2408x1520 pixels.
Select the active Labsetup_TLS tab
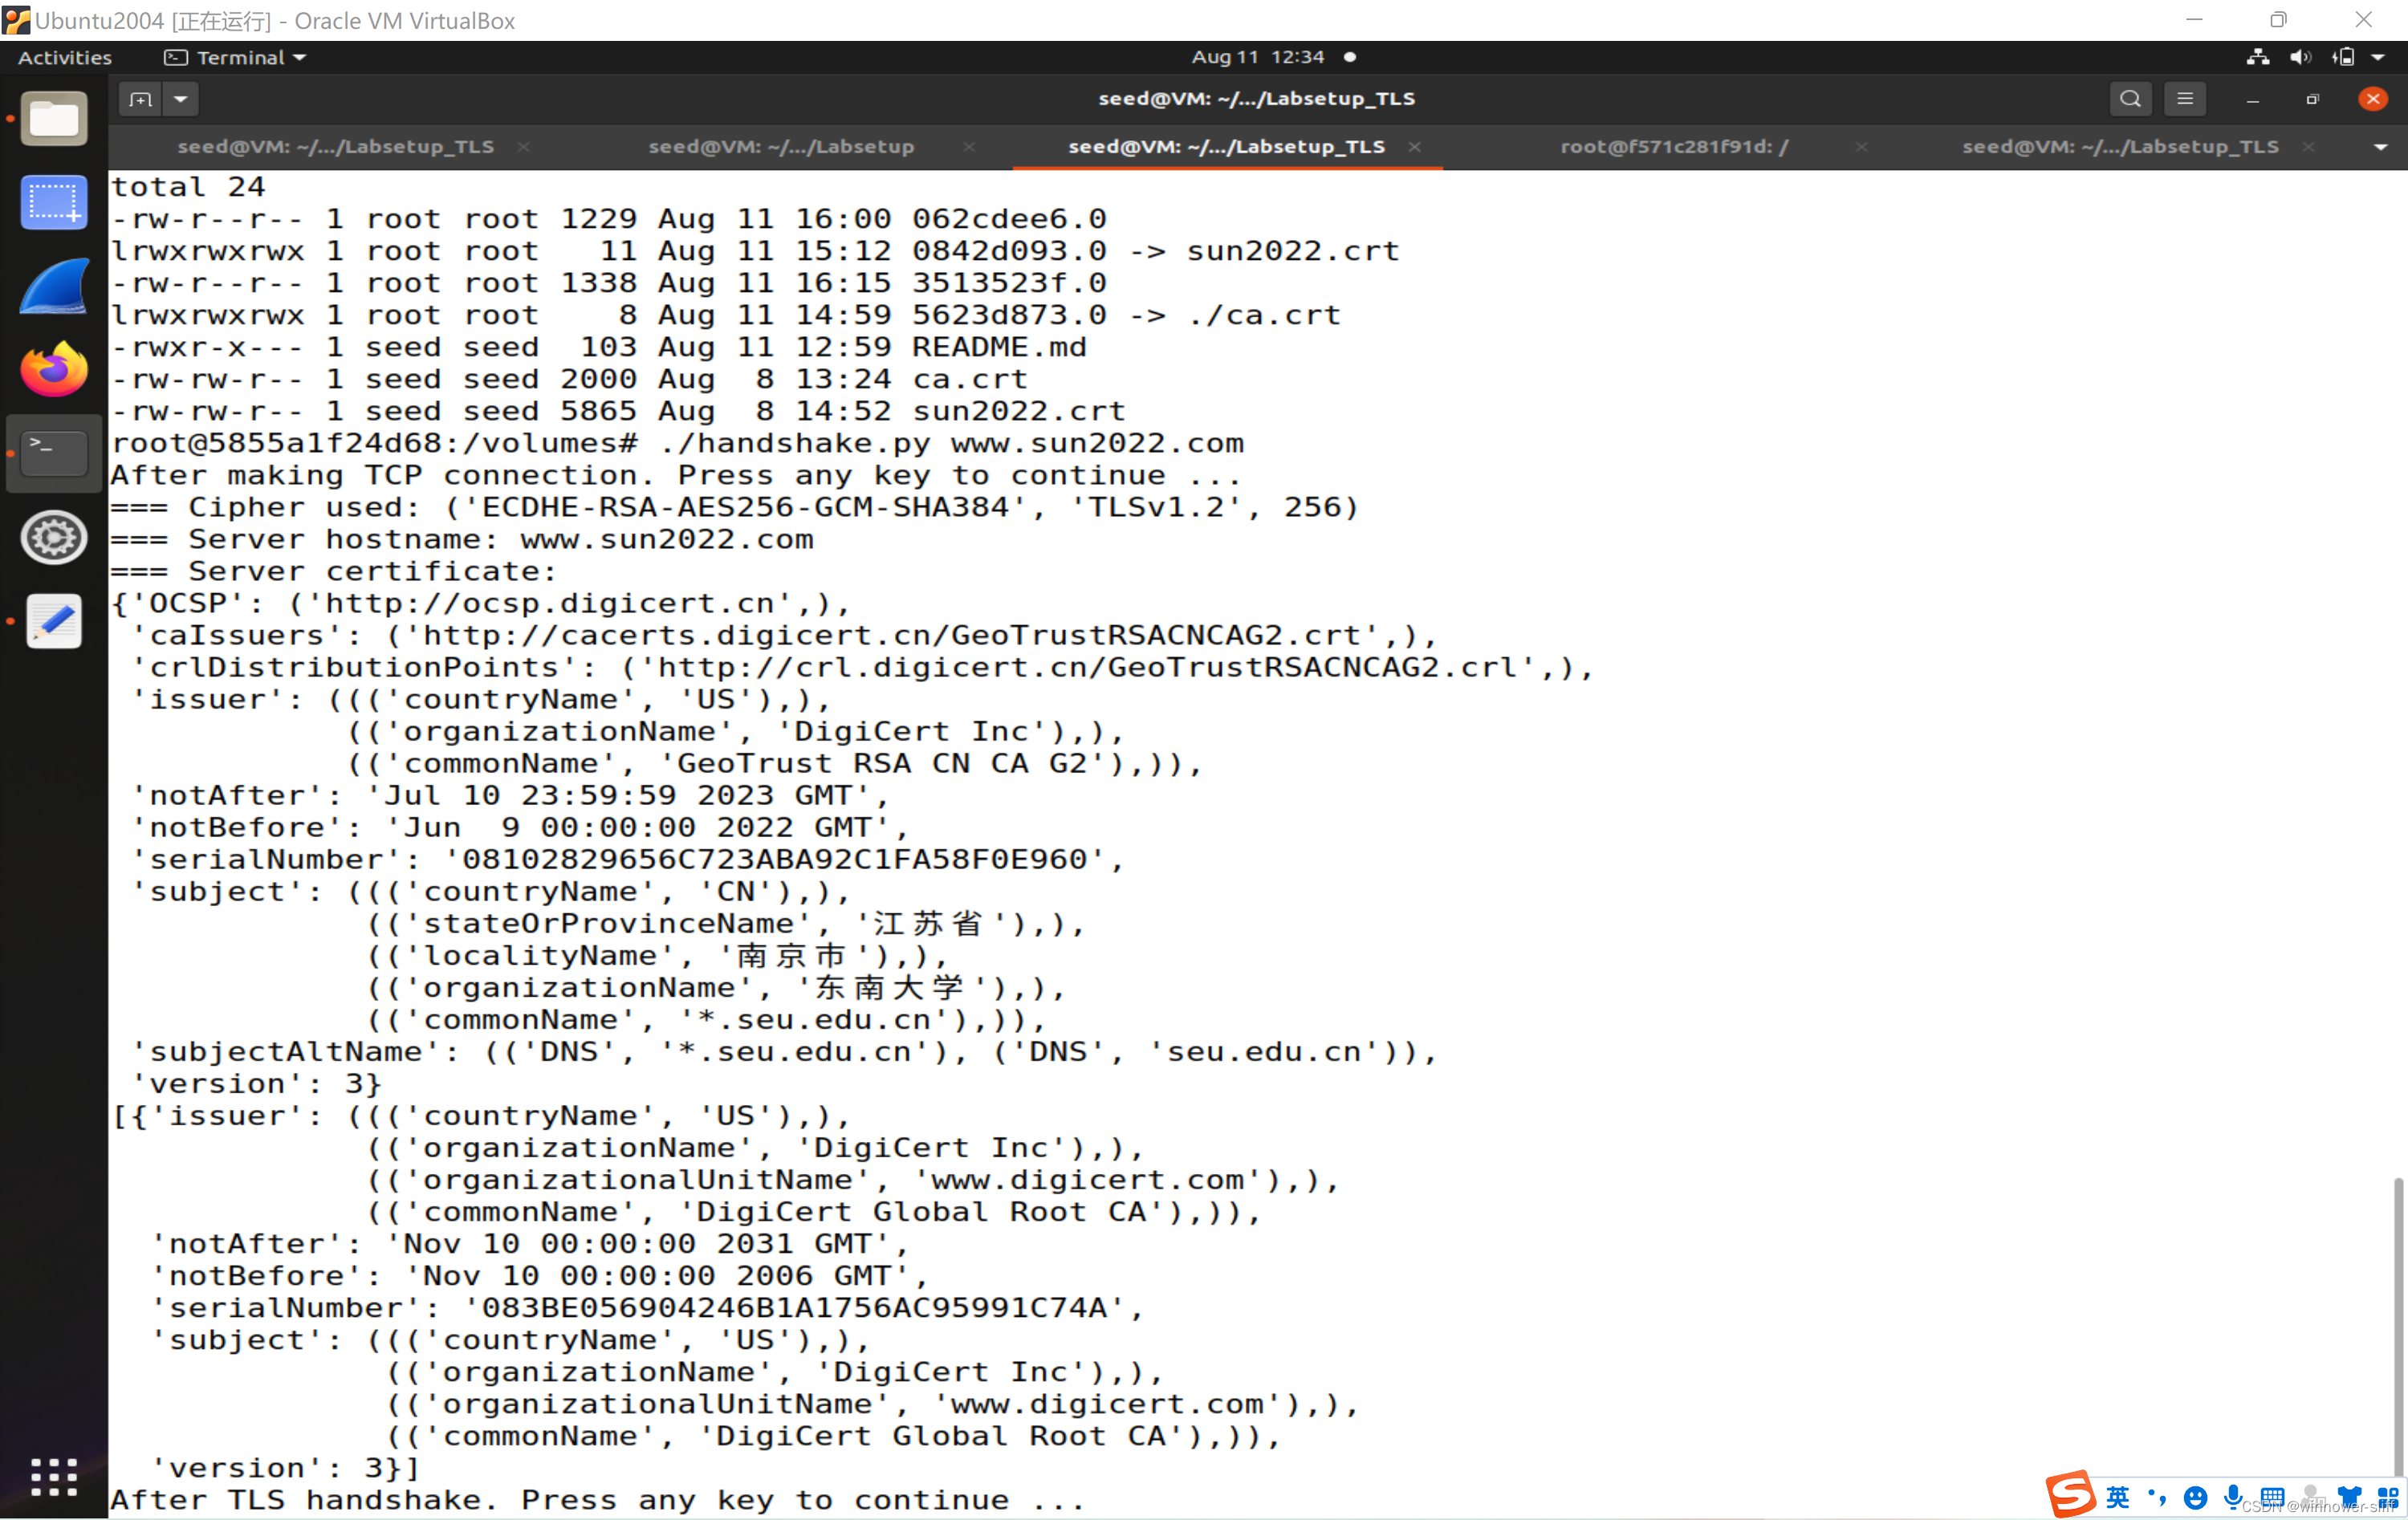tap(1226, 147)
